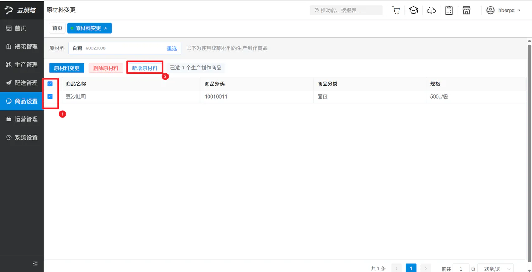
Task: Open 首页 in the sidebar
Action: [x=22, y=28]
